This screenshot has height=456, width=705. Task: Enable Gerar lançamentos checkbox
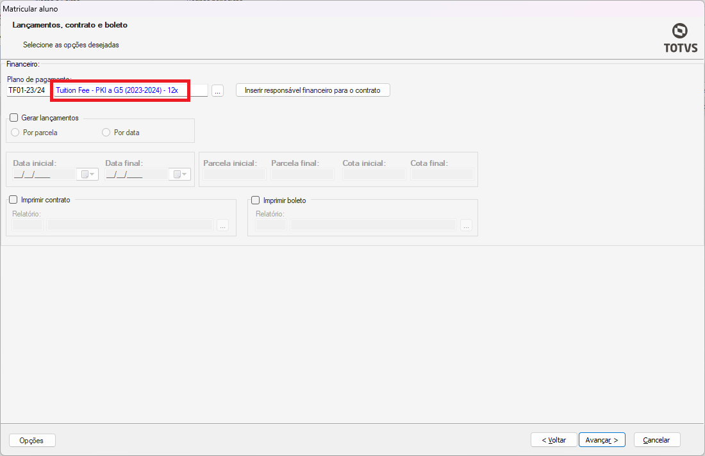[x=14, y=118]
